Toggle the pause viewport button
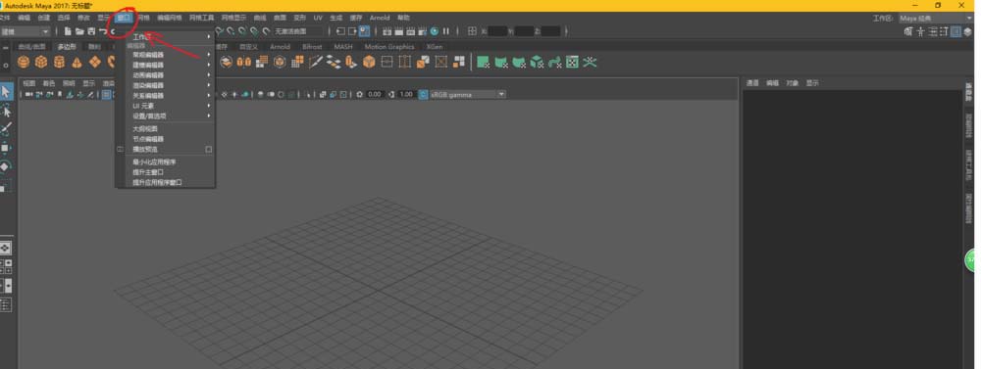This screenshot has width=981, height=369. (x=446, y=31)
